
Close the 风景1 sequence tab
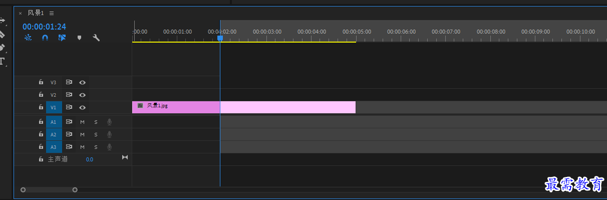click(x=20, y=14)
